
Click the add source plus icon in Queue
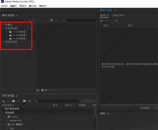coord(102,21)
